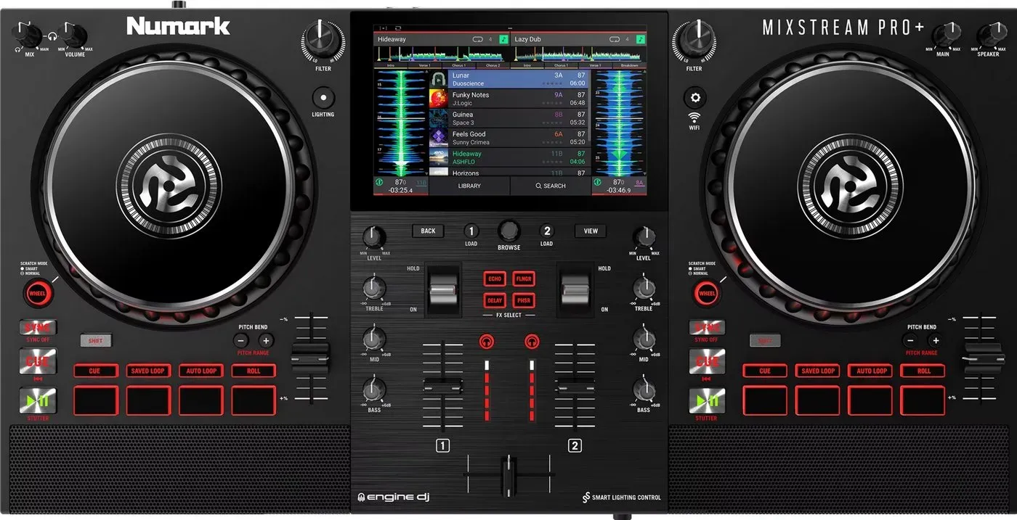The image size is (1017, 520).
Task: Select deck 1 SAVED LOOP pad mode
Action: (x=148, y=371)
